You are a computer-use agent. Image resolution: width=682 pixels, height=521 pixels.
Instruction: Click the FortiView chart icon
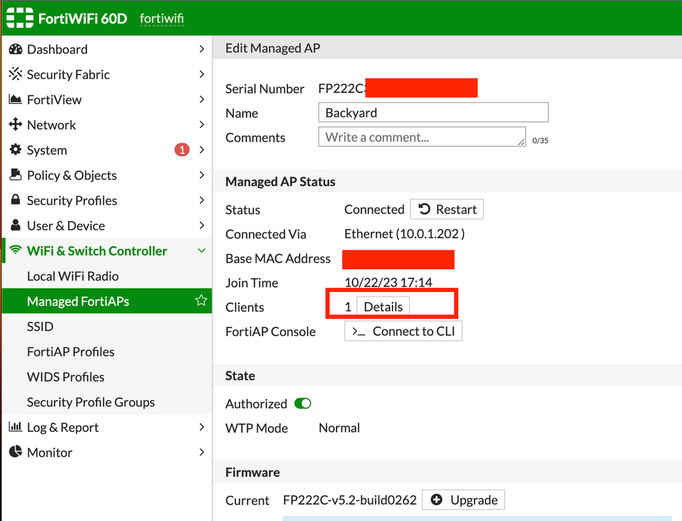coord(15,100)
